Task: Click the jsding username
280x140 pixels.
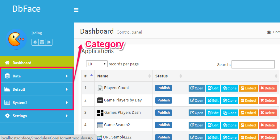Action: [37, 33]
